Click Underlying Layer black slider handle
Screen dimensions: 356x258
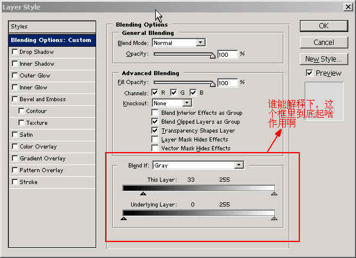click(124, 218)
